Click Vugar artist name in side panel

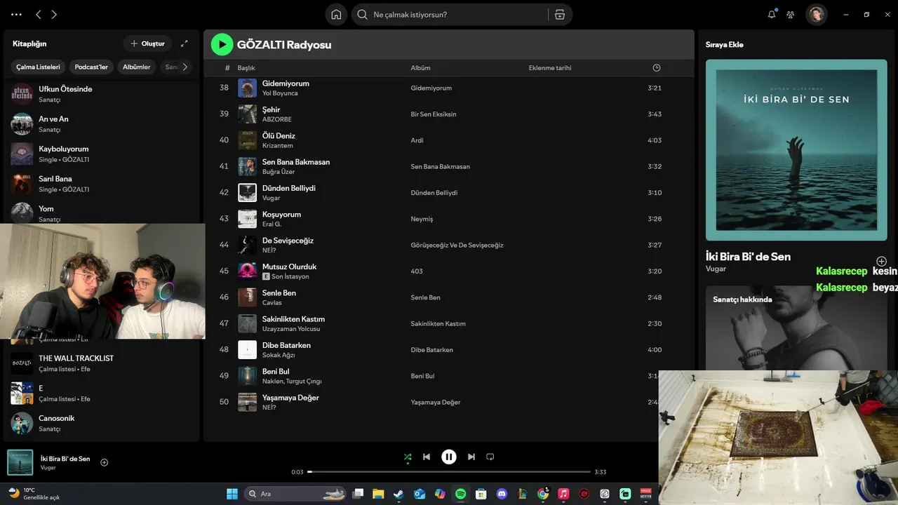(x=716, y=269)
